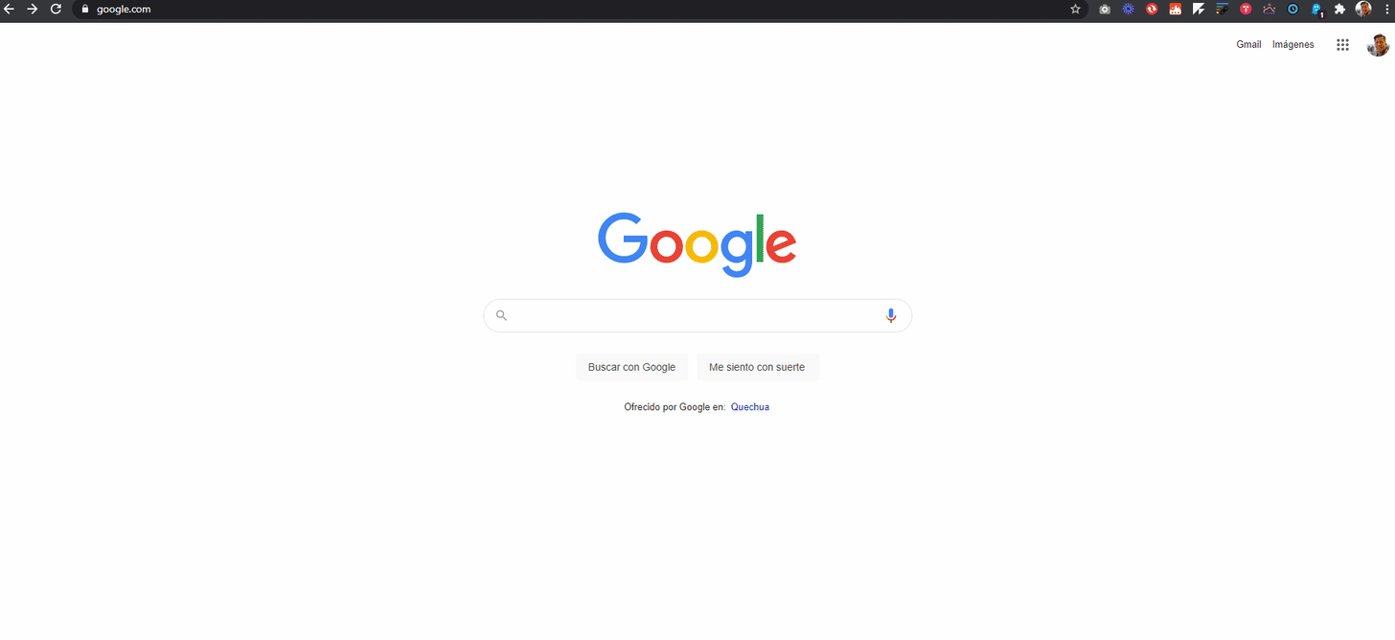
Task: Switch Google language to Quechua
Action: [750, 407]
